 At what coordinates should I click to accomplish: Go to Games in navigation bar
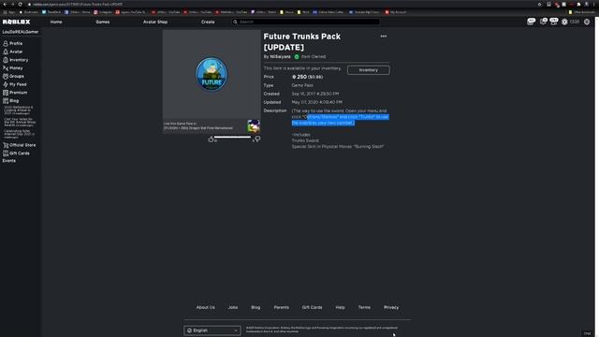coord(102,22)
